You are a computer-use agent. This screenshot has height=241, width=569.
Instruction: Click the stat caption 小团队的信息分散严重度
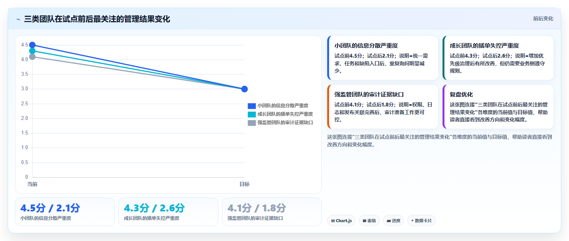tap(46, 218)
